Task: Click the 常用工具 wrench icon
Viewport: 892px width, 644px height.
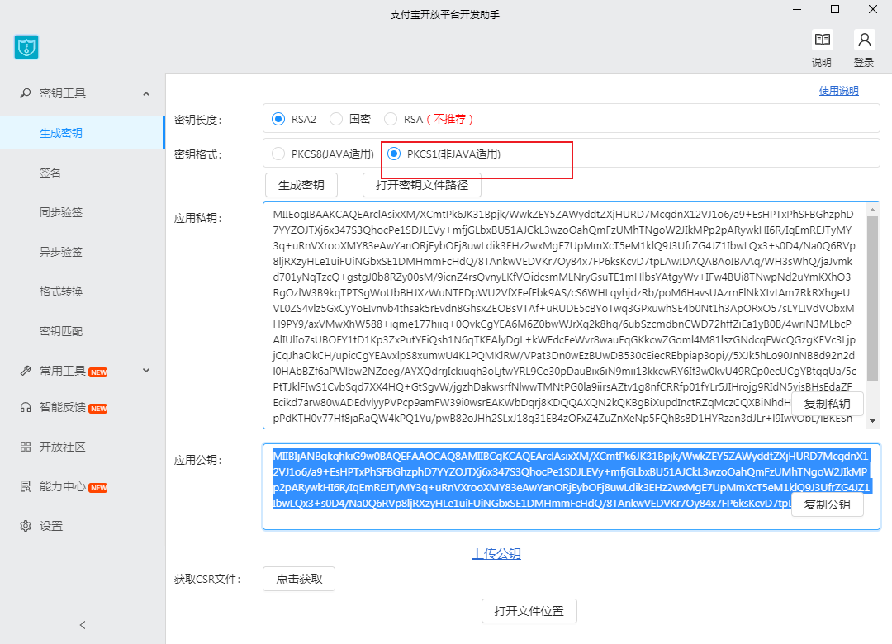Action: (x=26, y=371)
